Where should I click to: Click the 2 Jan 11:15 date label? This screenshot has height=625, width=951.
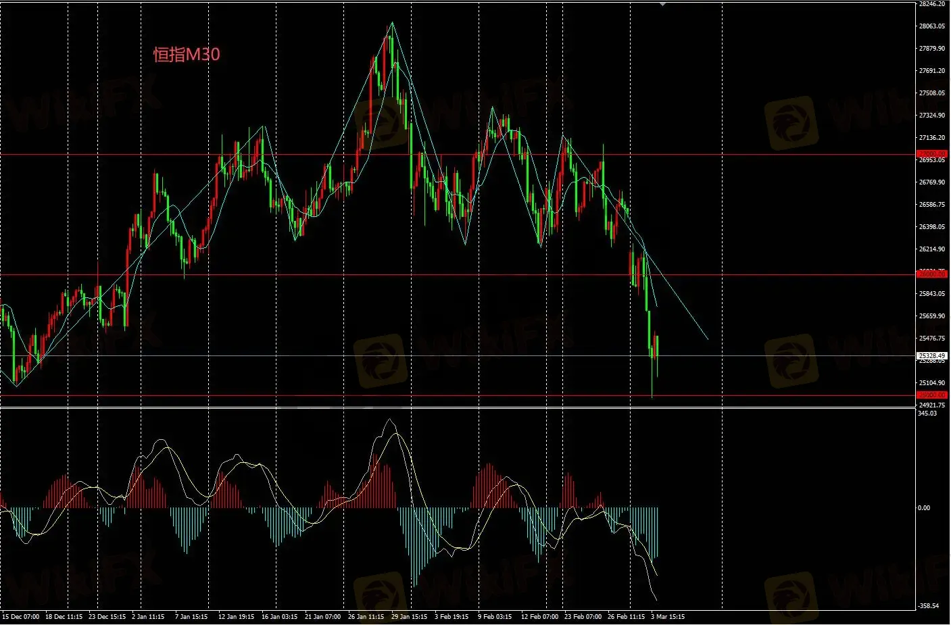149,617
